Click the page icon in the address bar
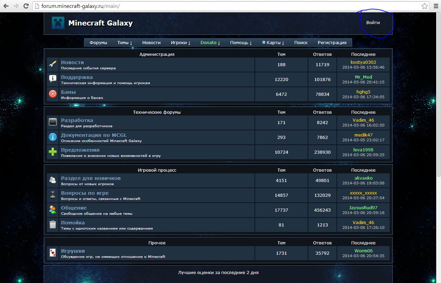Screen dimensions: 441x283 37,6
